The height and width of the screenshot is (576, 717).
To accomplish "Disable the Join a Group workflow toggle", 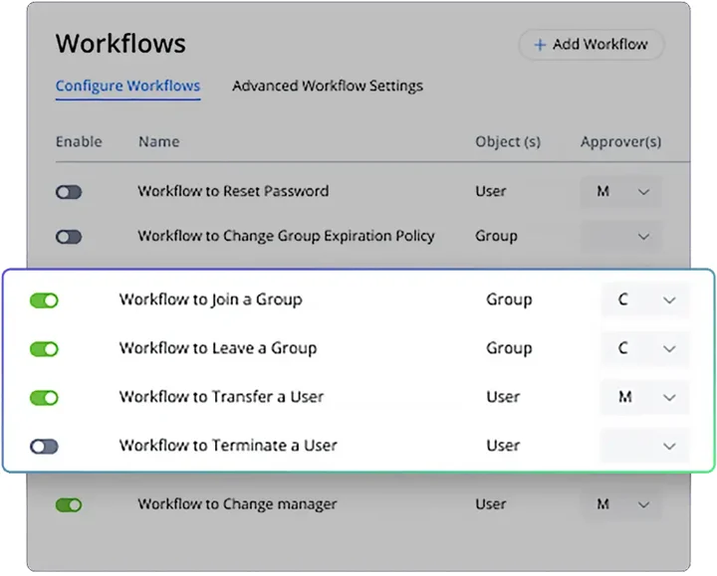I will [45, 300].
